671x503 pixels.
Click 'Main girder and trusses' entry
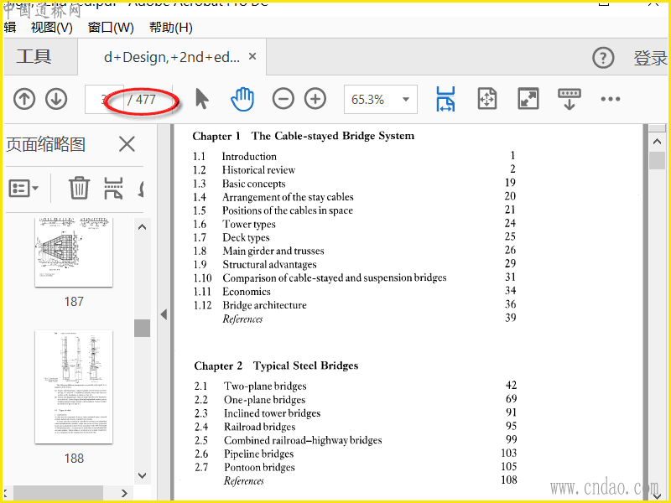pyautogui.click(x=273, y=251)
